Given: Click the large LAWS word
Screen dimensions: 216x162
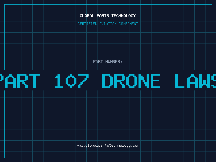Looking at the screenshot, I should (195, 81).
